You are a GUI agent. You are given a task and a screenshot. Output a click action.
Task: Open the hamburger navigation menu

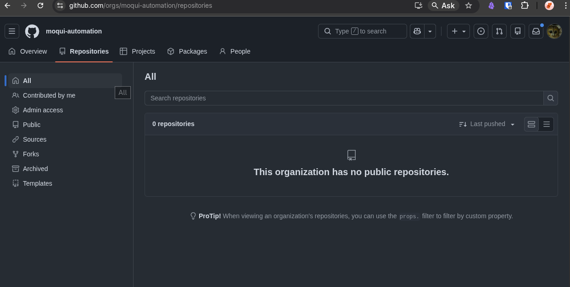pos(12,31)
